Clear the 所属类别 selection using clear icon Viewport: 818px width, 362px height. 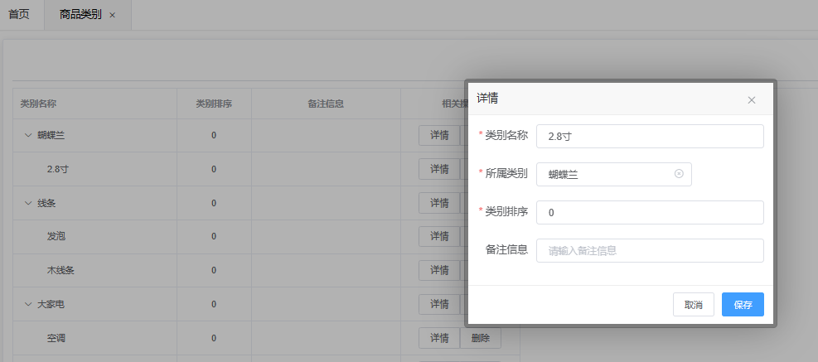[x=679, y=174]
